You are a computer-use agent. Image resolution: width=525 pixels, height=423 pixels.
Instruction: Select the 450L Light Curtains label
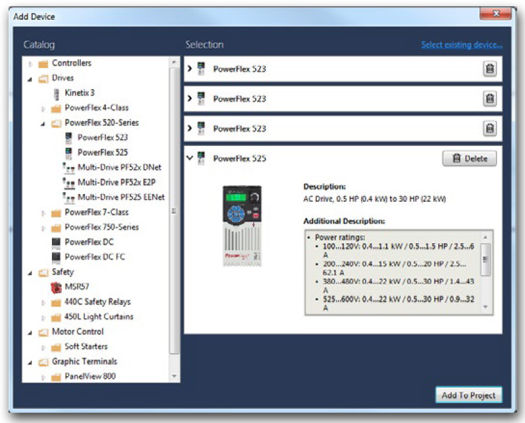point(99,316)
